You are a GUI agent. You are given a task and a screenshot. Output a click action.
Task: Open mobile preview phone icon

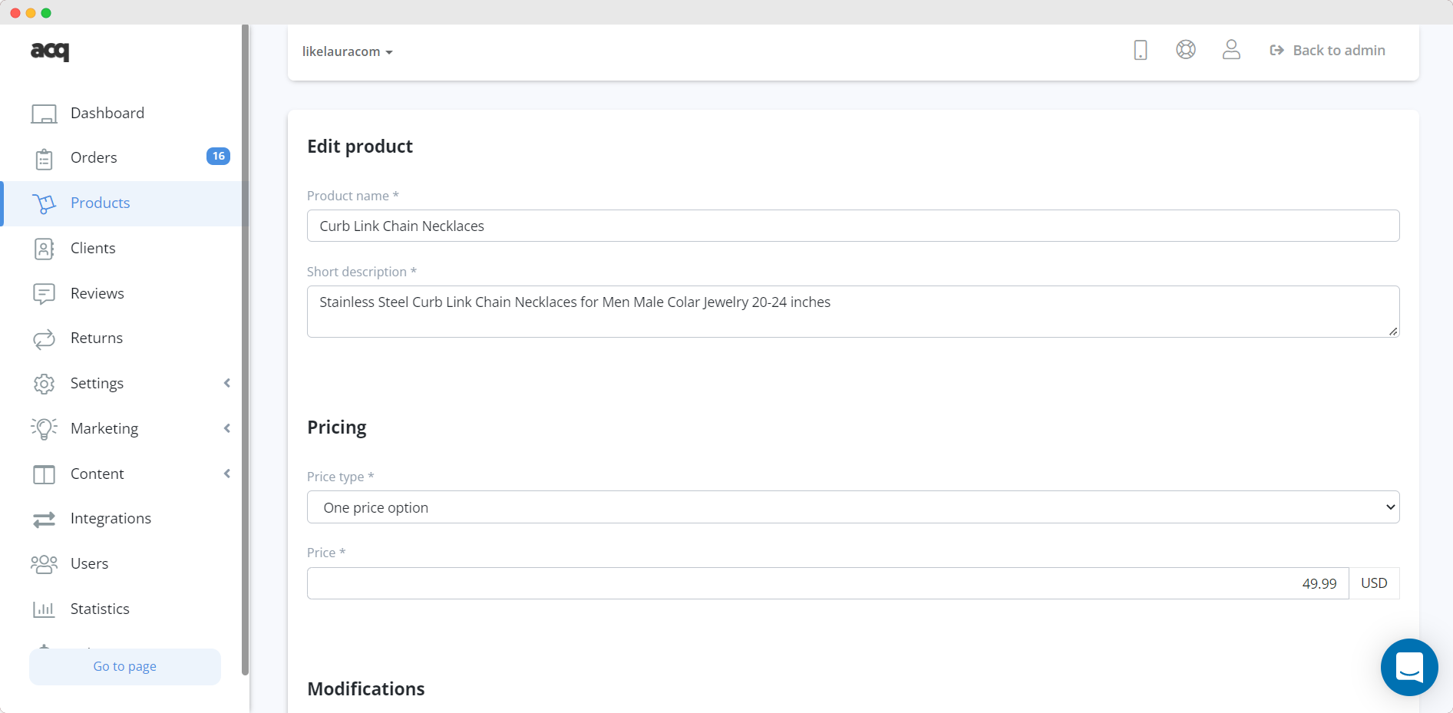coord(1141,50)
